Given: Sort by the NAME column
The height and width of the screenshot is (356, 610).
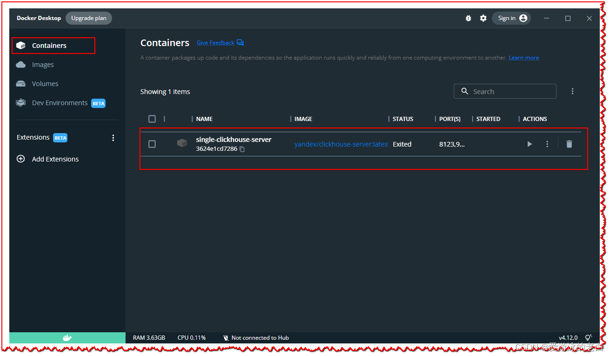Looking at the screenshot, I should click(204, 119).
